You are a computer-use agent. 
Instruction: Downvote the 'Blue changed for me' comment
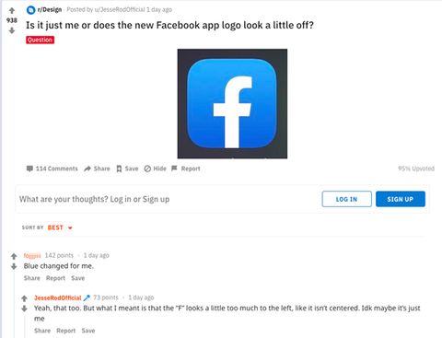click(x=14, y=266)
